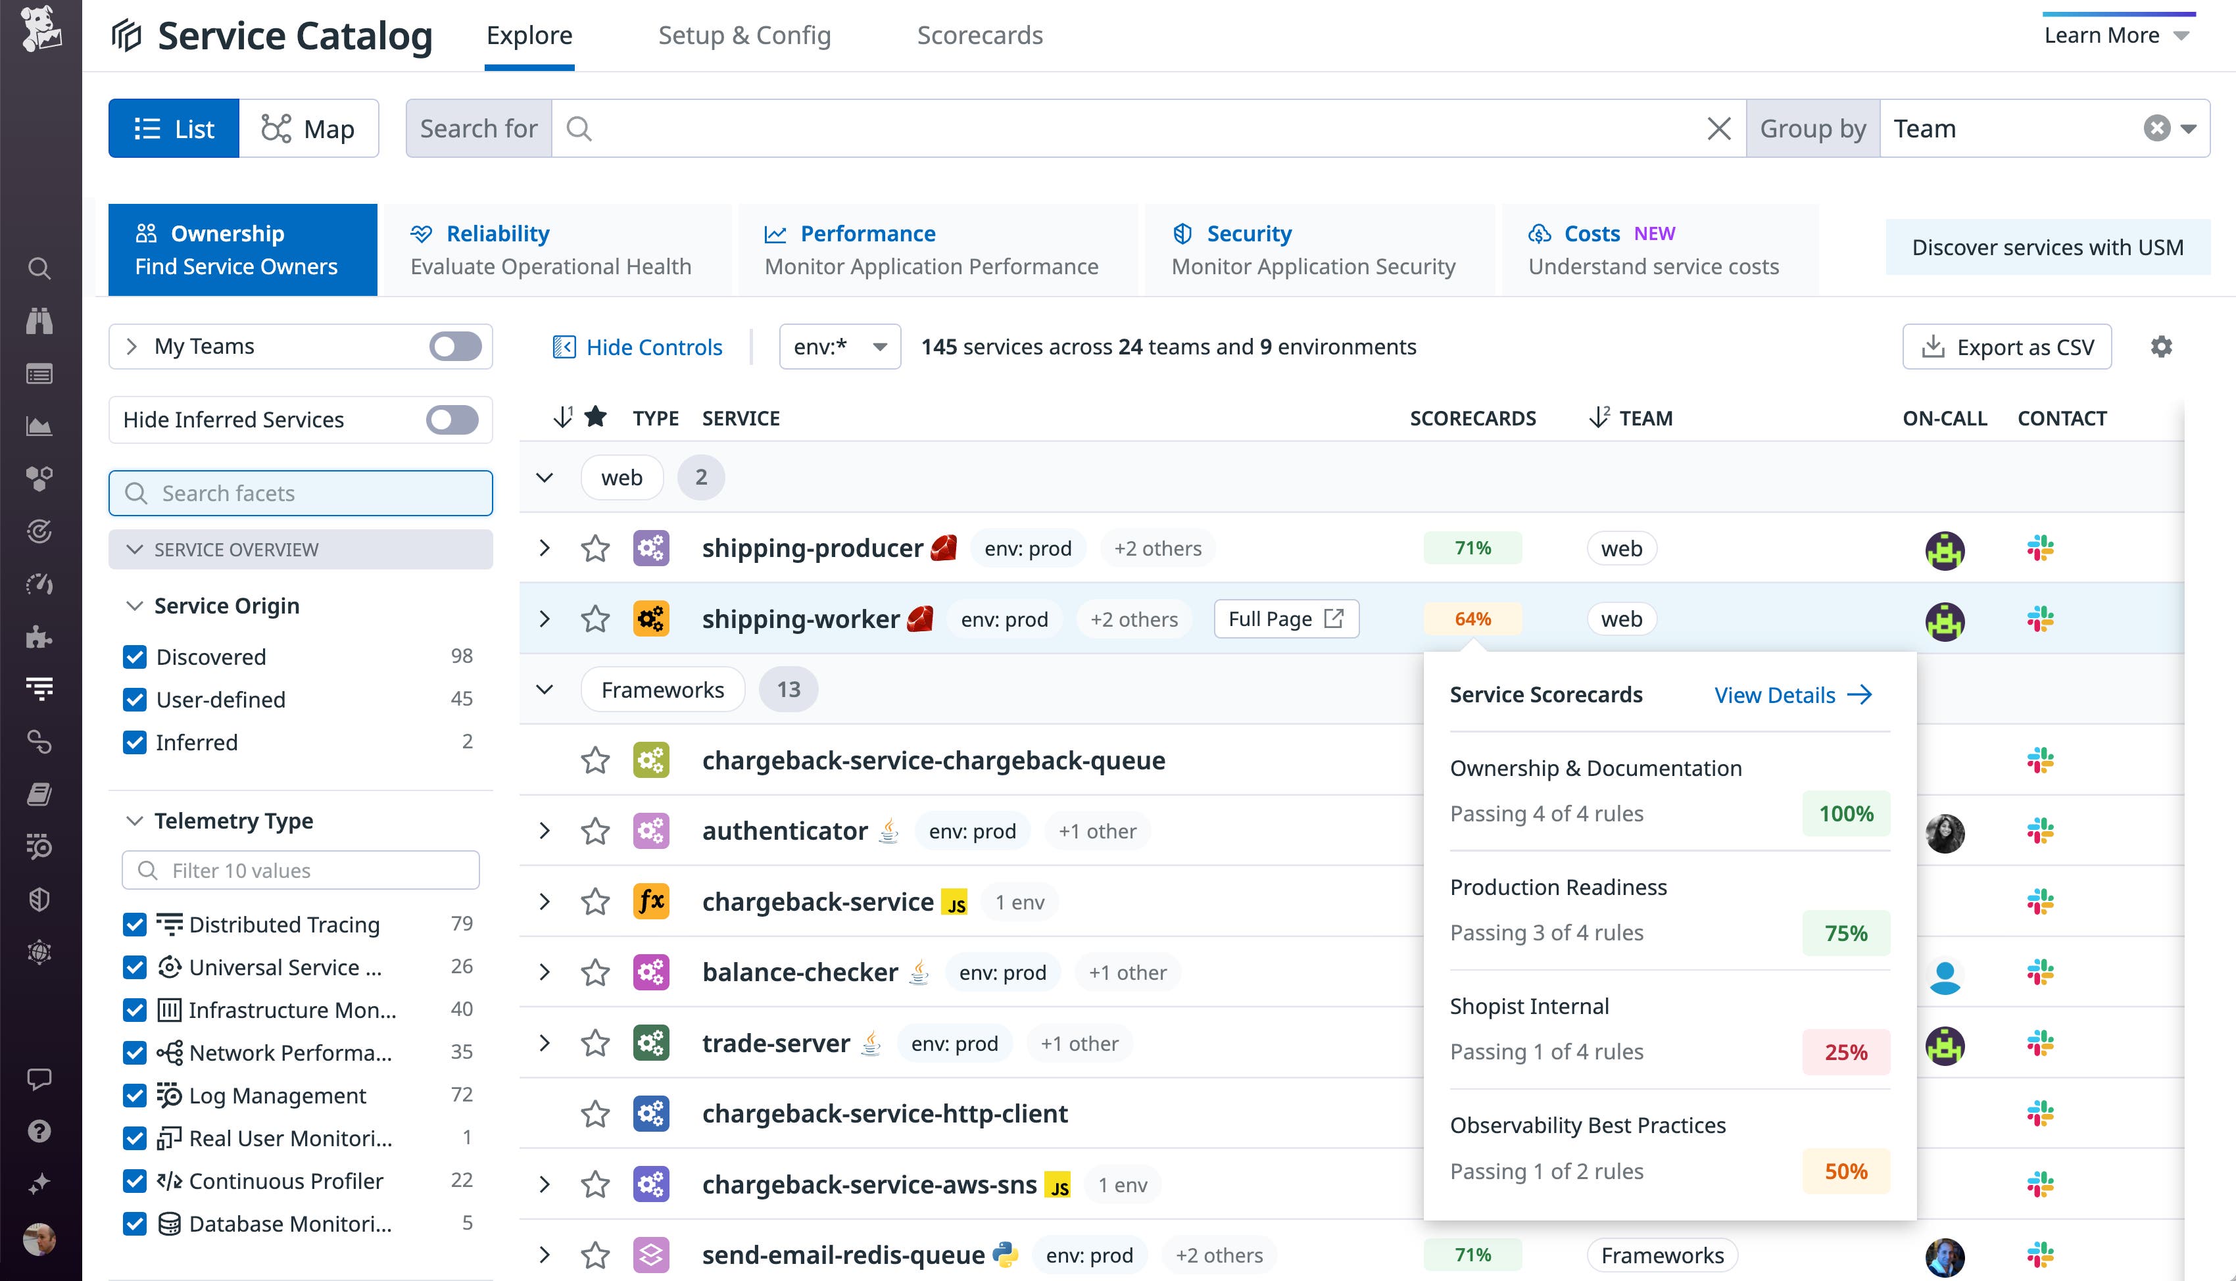Open the env:* environment dropdown

tap(839, 347)
